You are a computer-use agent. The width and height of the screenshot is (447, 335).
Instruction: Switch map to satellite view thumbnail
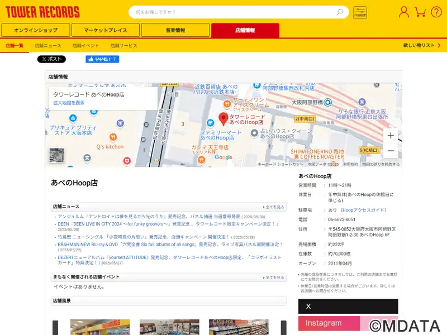coord(56,155)
